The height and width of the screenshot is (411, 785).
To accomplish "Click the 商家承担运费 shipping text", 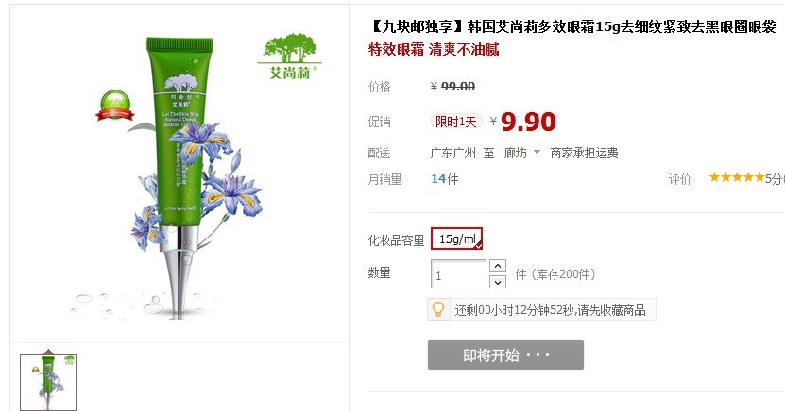I will coord(584,153).
